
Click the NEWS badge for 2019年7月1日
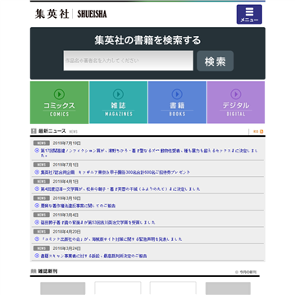(42, 165)
